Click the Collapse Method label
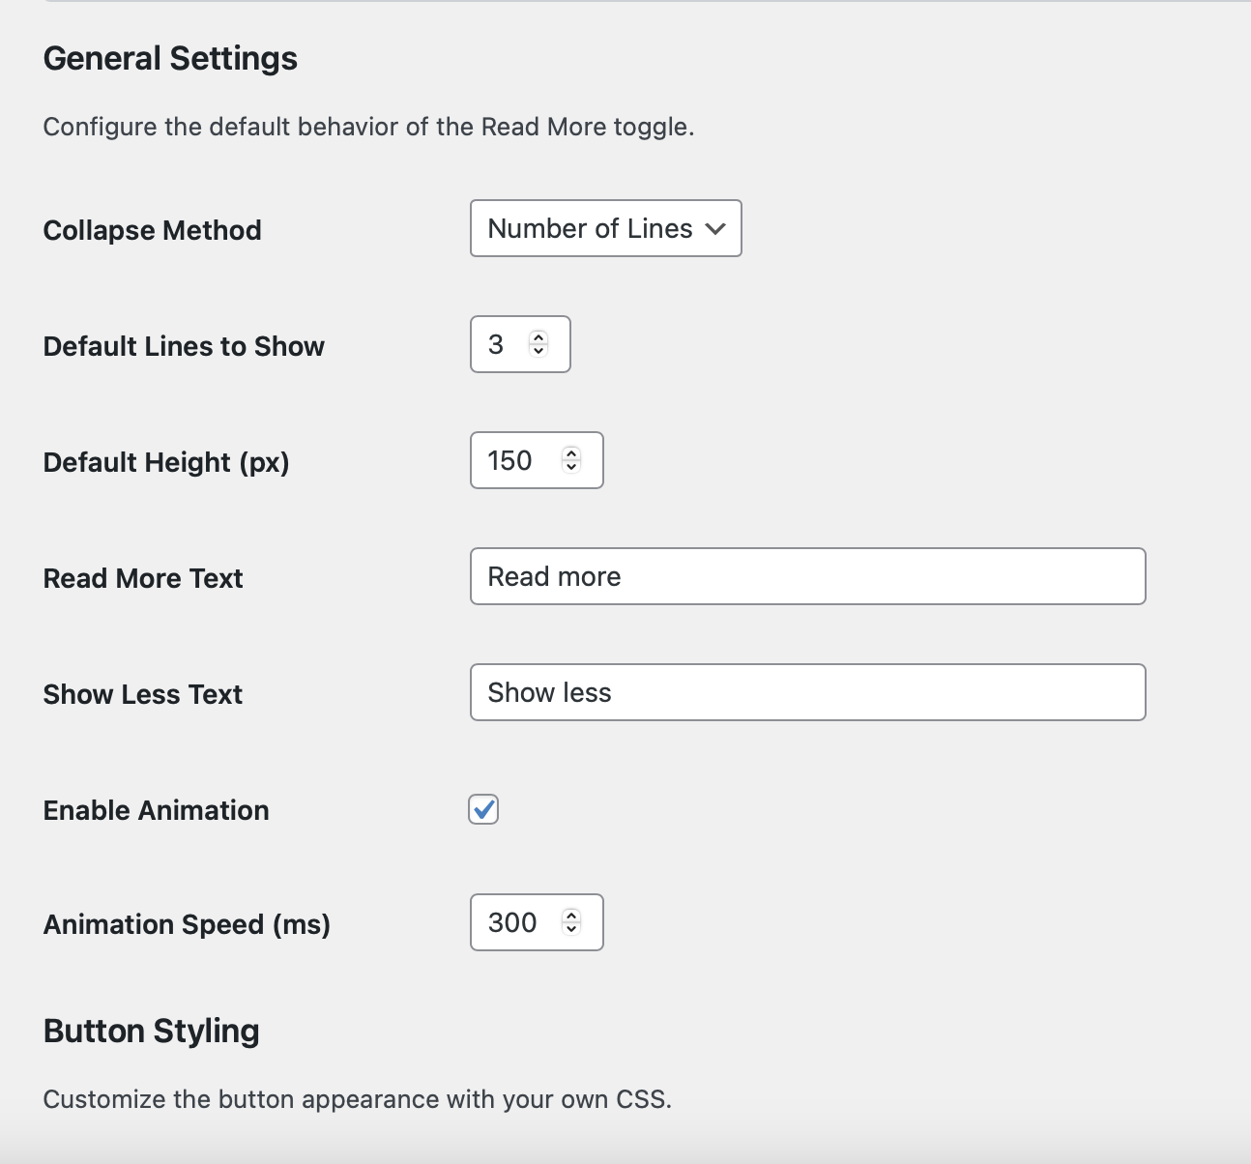The image size is (1251, 1164). (152, 230)
